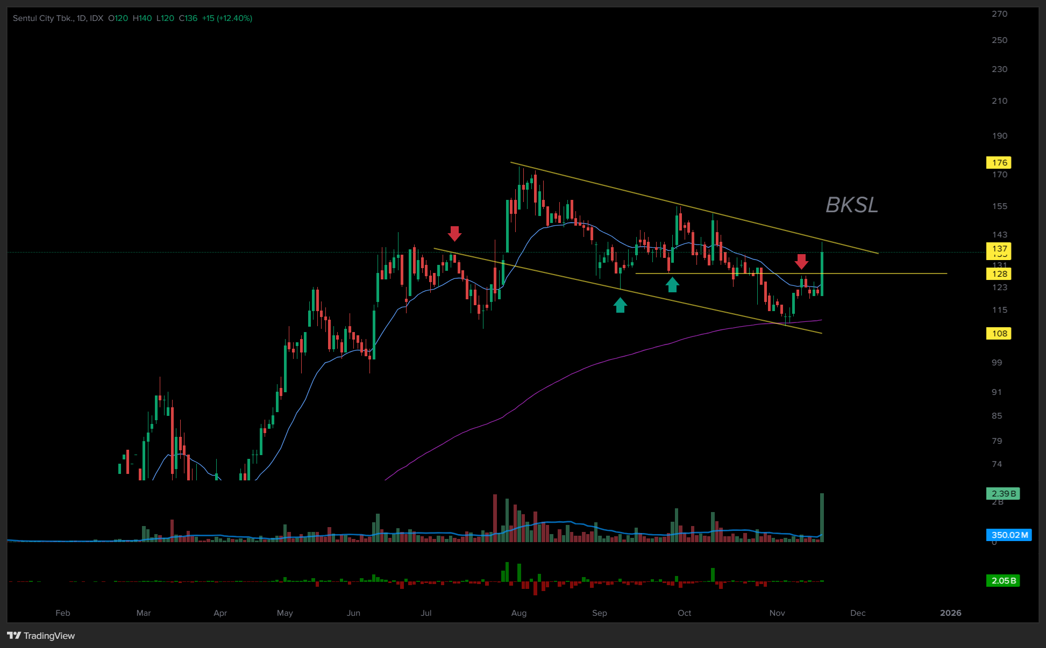Click the green 2.39B volume label

(1003, 493)
